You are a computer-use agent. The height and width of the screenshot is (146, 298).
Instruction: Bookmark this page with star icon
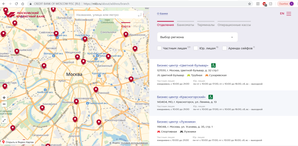click(249, 4)
